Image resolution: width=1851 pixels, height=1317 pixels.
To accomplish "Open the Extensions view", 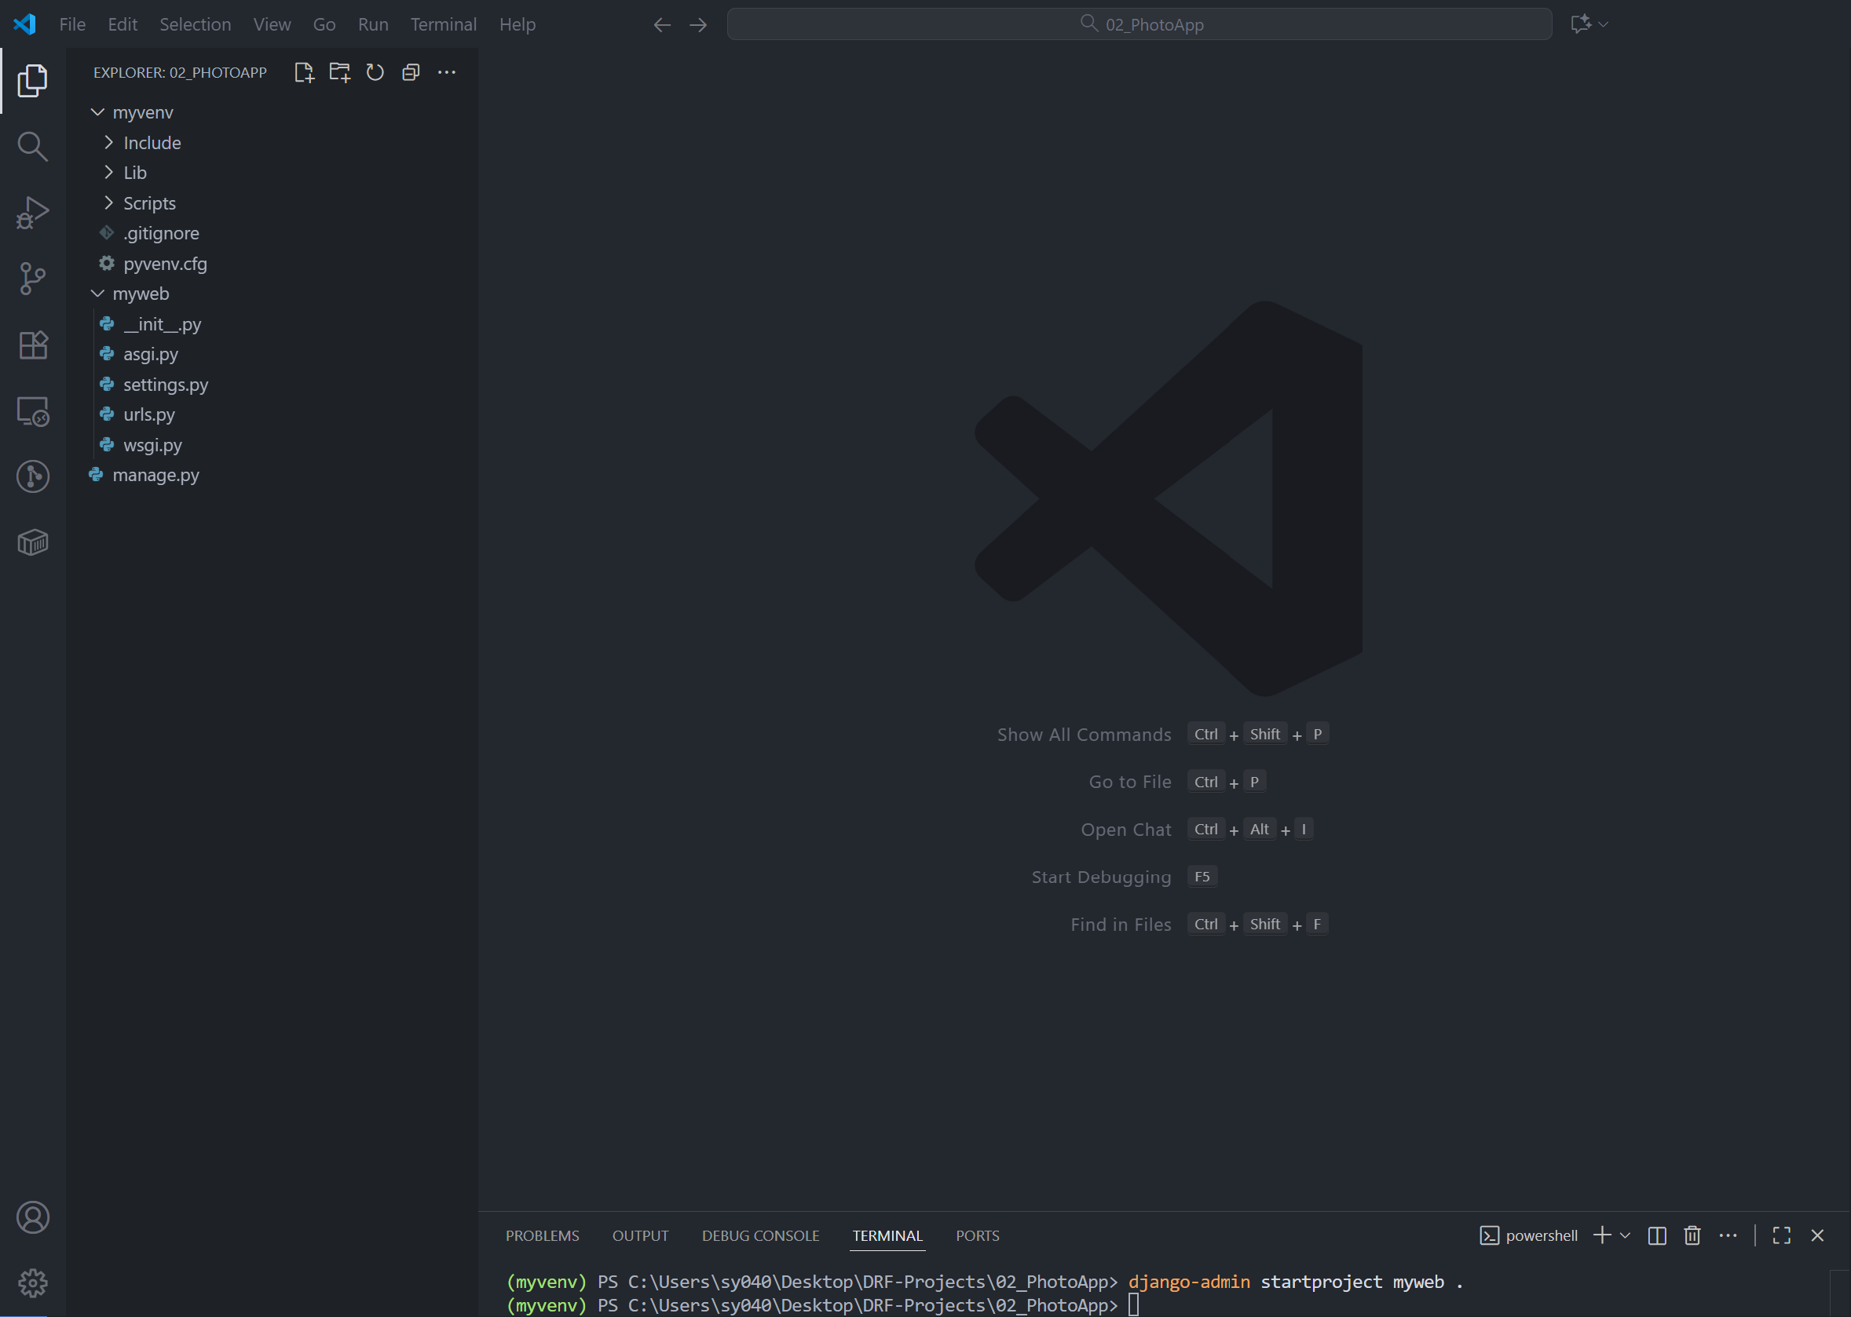I will (32, 345).
